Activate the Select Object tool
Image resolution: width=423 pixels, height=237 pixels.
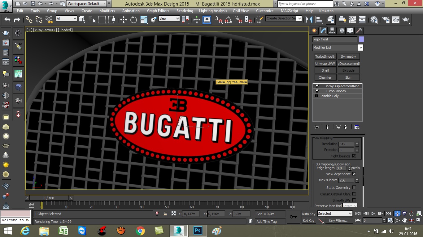coord(82,19)
